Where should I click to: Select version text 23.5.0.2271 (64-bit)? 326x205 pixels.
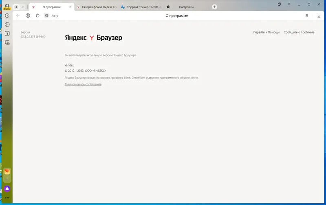tap(33, 36)
